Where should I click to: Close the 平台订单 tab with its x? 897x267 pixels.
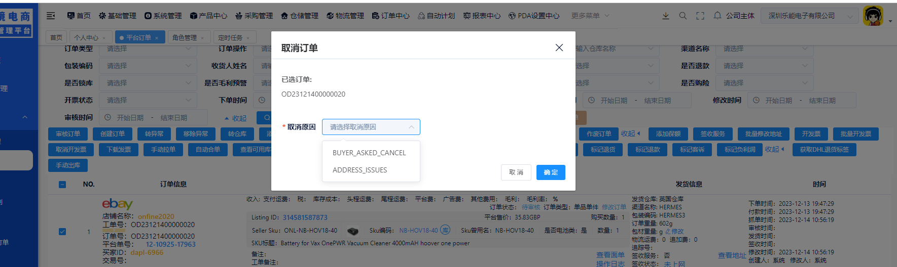(x=157, y=38)
